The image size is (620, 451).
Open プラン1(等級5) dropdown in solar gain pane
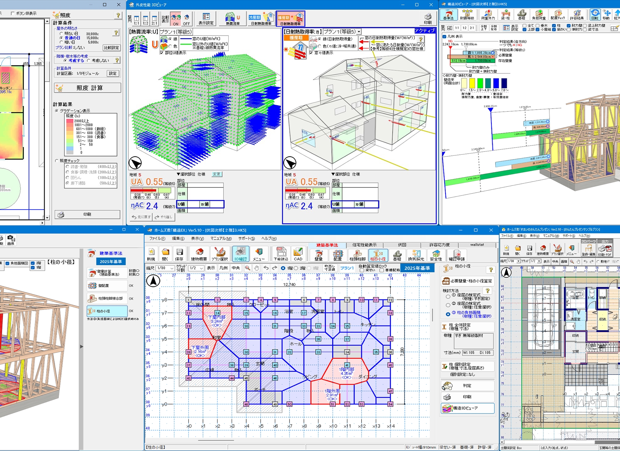359,32
